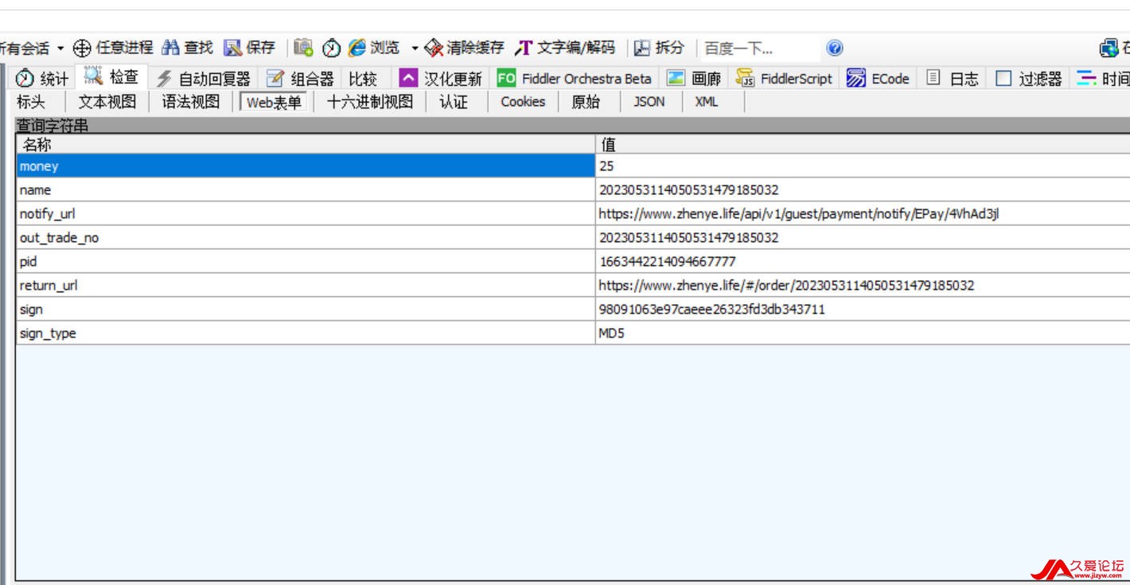Image resolution: width=1130 pixels, height=585 pixels.
Task: Select the XML inspector tab
Action: 706,102
